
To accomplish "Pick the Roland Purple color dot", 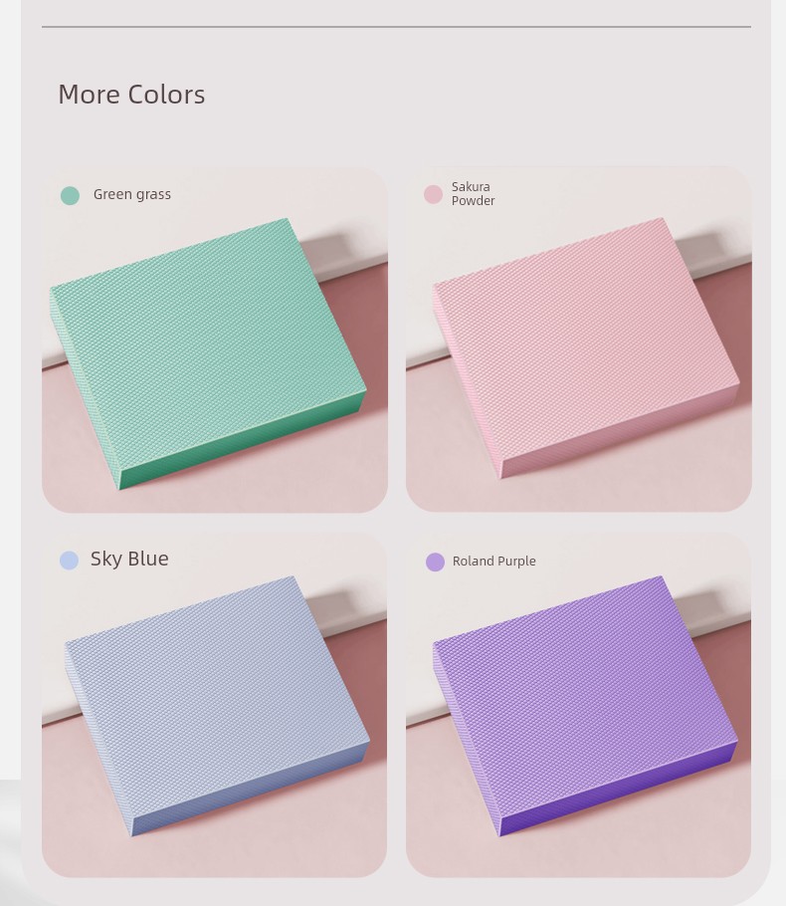I will click(435, 562).
